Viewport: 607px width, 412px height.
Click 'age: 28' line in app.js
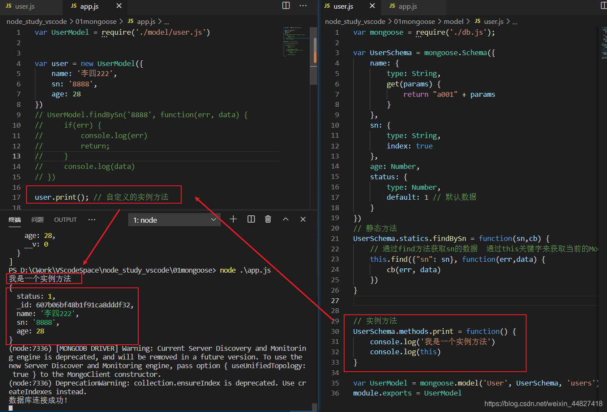pyautogui.click(x=66, y=94)
